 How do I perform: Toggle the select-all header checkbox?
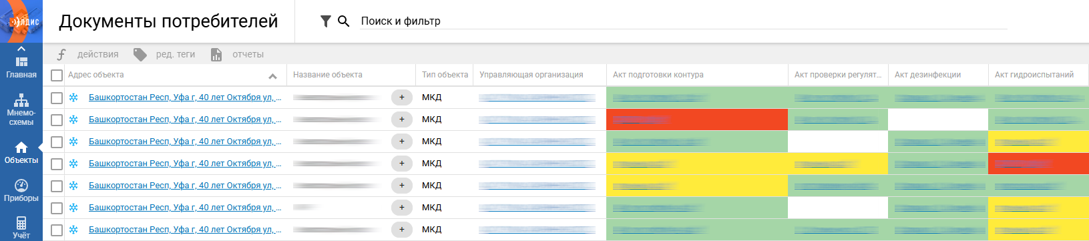[57, 75]
